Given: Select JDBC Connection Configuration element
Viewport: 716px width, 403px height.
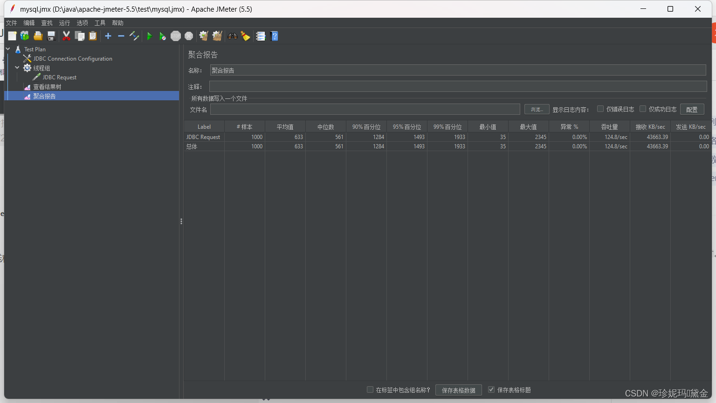Looking at the screenshot, I should point(73,58).
